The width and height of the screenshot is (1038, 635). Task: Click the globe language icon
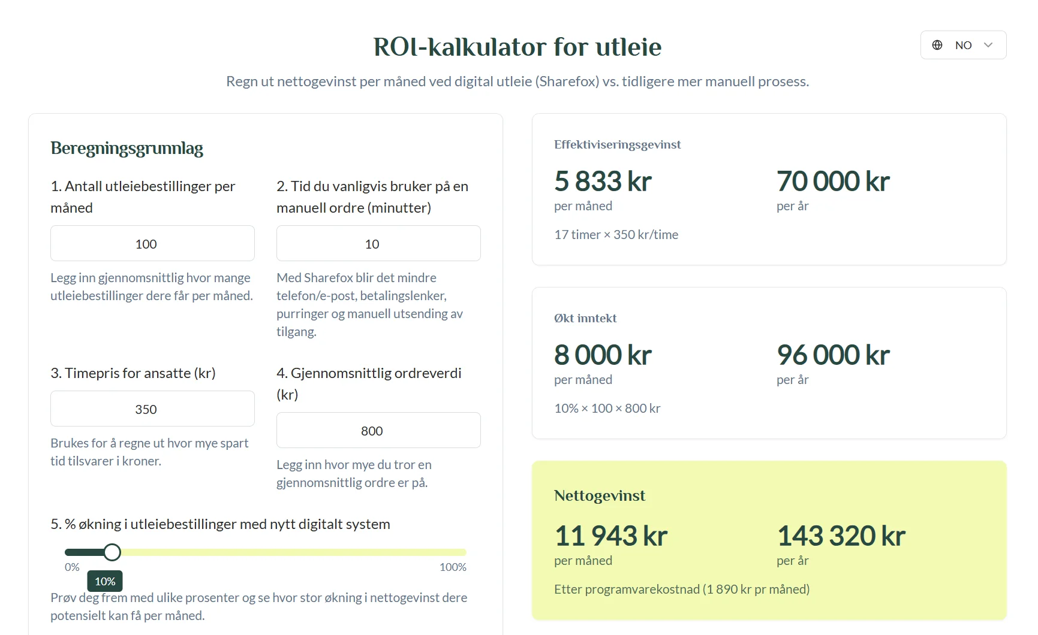point(937,45)
